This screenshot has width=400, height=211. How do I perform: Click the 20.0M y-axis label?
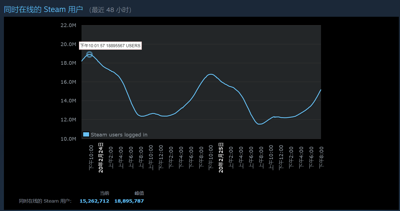click(x=68, y=44)
